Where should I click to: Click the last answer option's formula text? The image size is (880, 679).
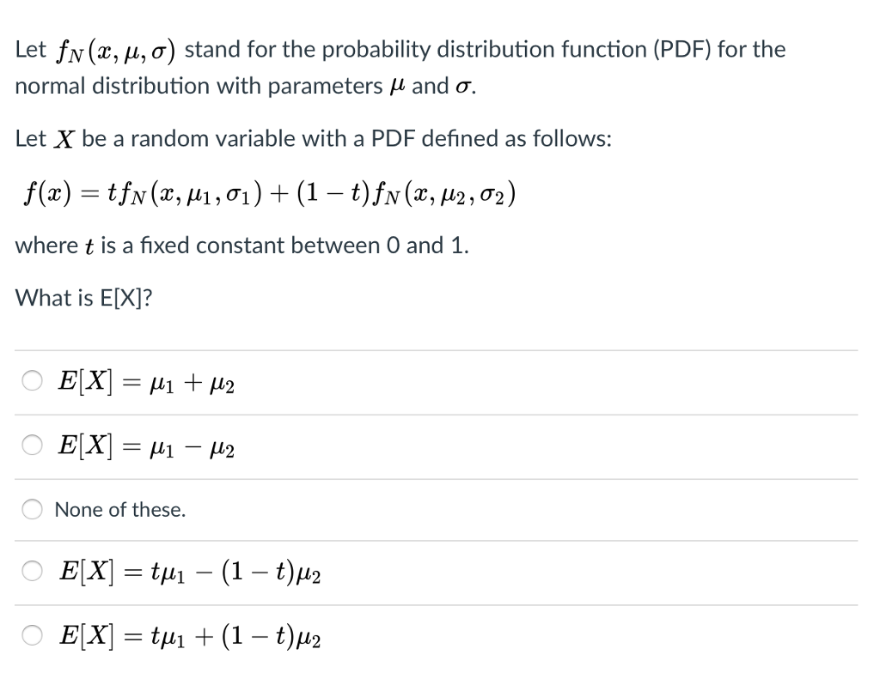(x=187, y=635)
